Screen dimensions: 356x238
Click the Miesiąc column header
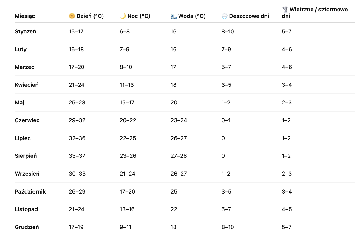[25, 16]
